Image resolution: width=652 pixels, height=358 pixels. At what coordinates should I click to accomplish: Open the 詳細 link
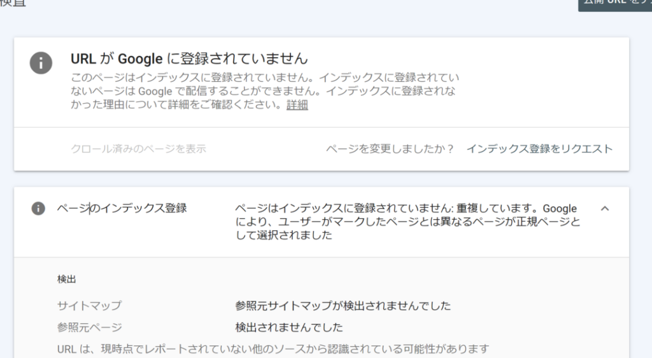click(297, 105)
